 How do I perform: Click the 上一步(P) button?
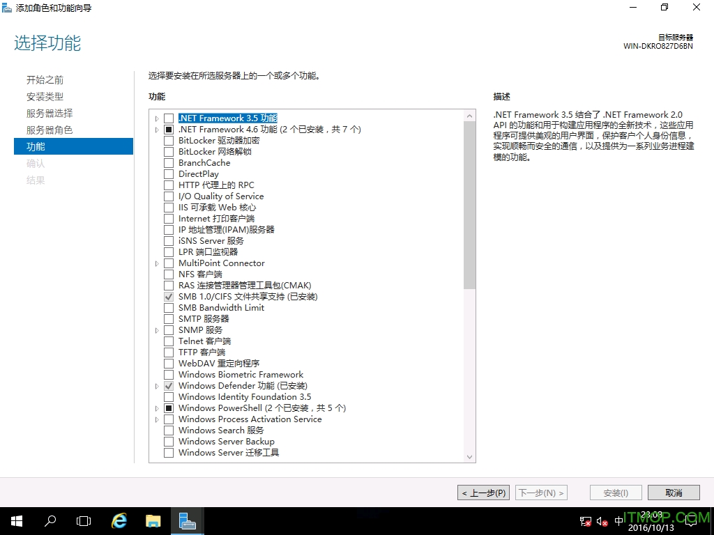(483, 493)
